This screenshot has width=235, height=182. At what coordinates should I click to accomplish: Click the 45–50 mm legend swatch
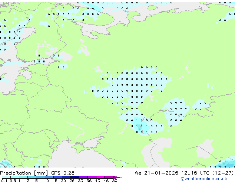pos(109,177)
